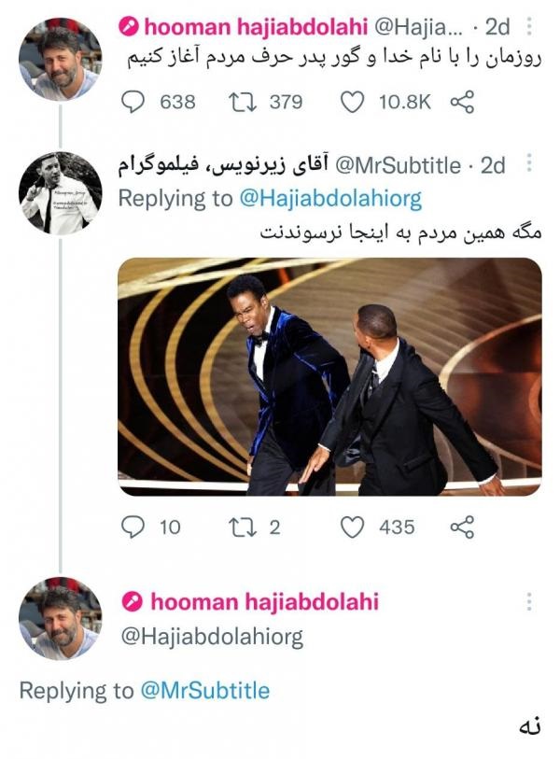The height and width of the screenshot is (759, 560).
Task: Open profile picture on the bottom reply
Action: point(61,619)
